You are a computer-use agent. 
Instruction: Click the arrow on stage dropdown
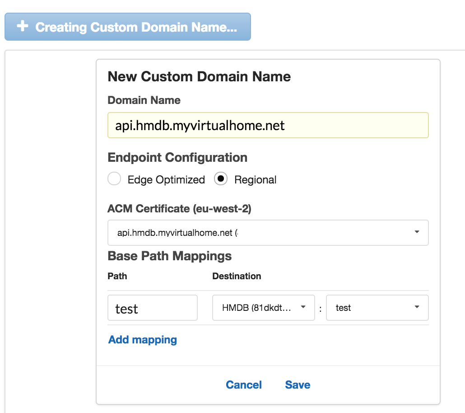[x=416, y=307]
